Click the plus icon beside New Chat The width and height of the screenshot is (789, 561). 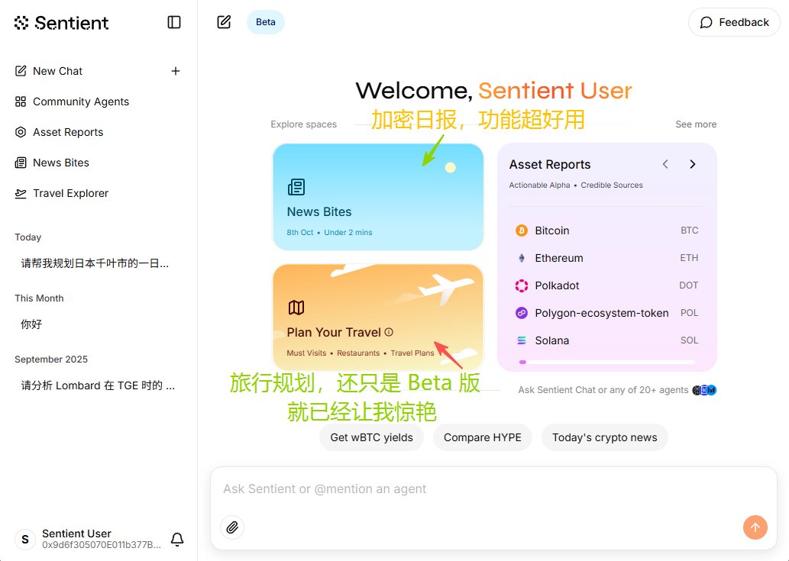pyautogui.click(x=175, y=71)
